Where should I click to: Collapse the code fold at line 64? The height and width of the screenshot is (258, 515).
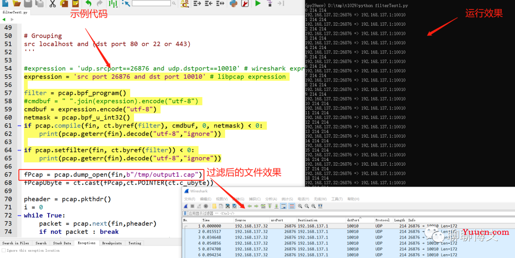[x=19, y=150]
